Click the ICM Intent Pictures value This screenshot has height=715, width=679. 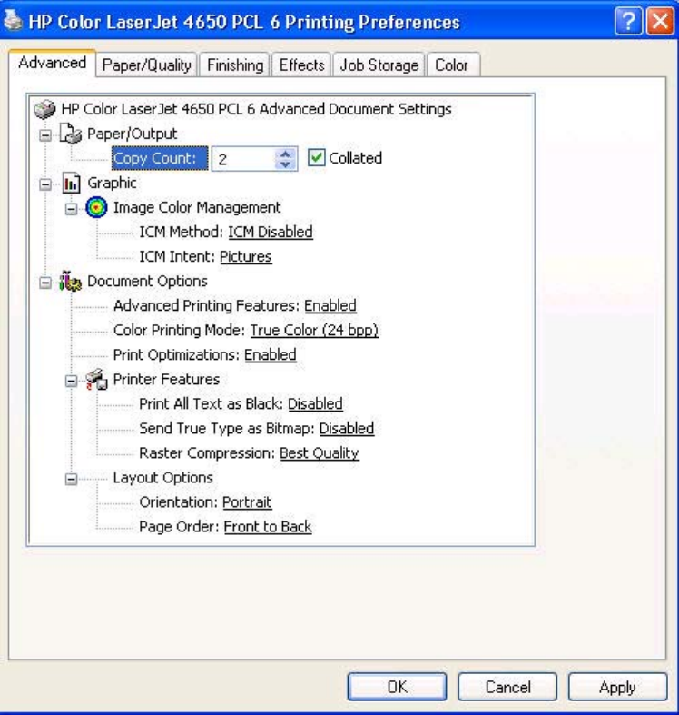pos(246,257)
